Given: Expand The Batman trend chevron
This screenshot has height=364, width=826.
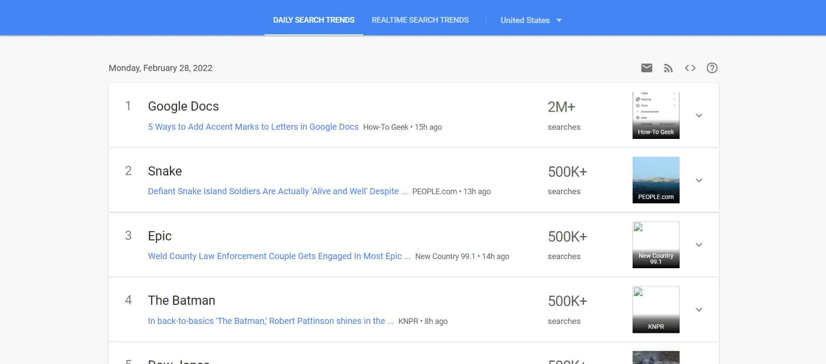Looking at the screenshot, I should [699, 310].
